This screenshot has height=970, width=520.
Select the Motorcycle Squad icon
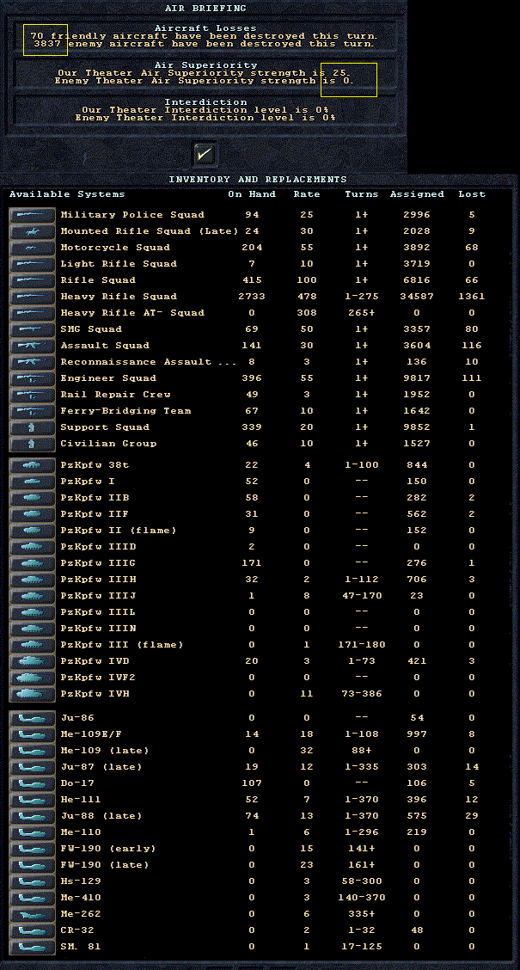click(33, 248)
